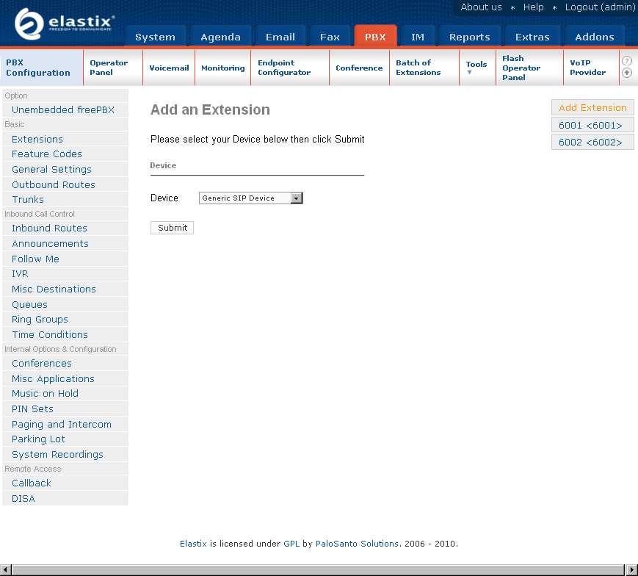Open Paging and Intercom
Screen dimensions: 638x576
pyautogui.click(x=65, y=424)
